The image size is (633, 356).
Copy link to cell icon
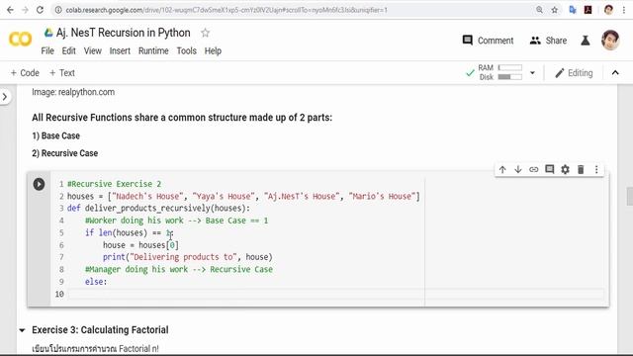[x=534, y=169]
